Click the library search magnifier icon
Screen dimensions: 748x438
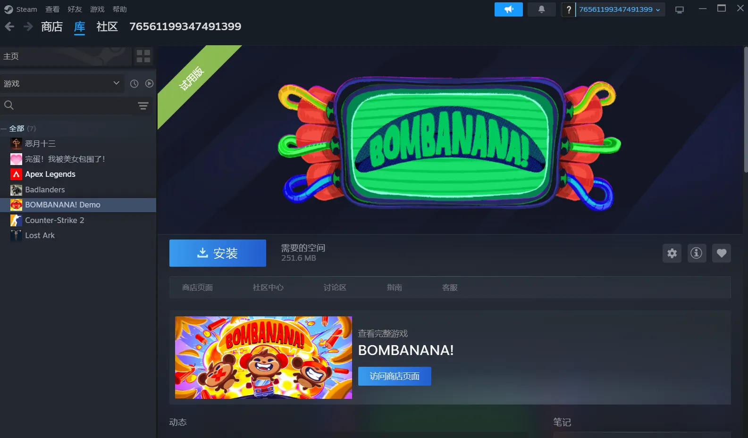9,105
